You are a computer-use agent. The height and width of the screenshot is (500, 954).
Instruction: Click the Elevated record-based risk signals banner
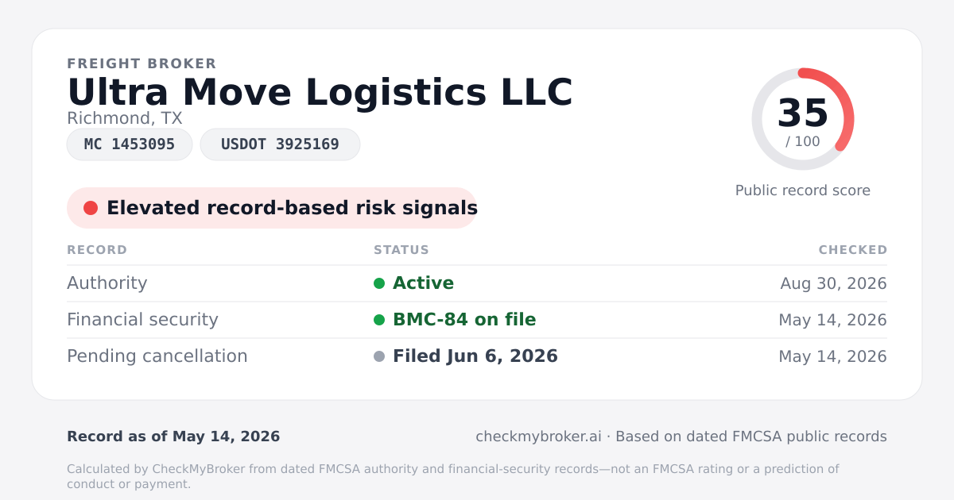pyautogui.click(x=272, y=208)
